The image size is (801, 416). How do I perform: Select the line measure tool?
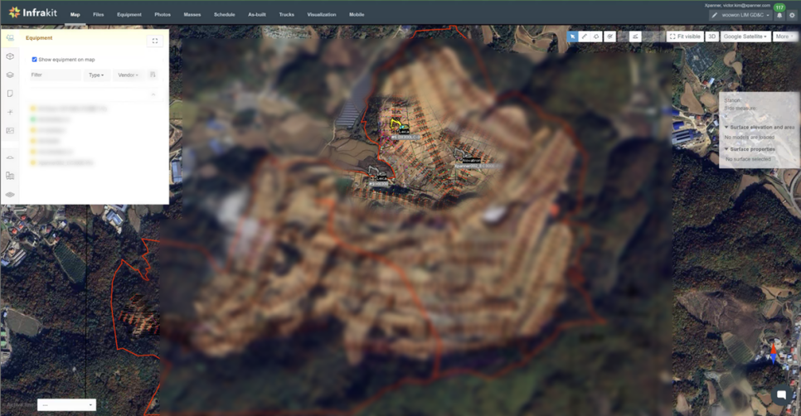pos(585,36)
